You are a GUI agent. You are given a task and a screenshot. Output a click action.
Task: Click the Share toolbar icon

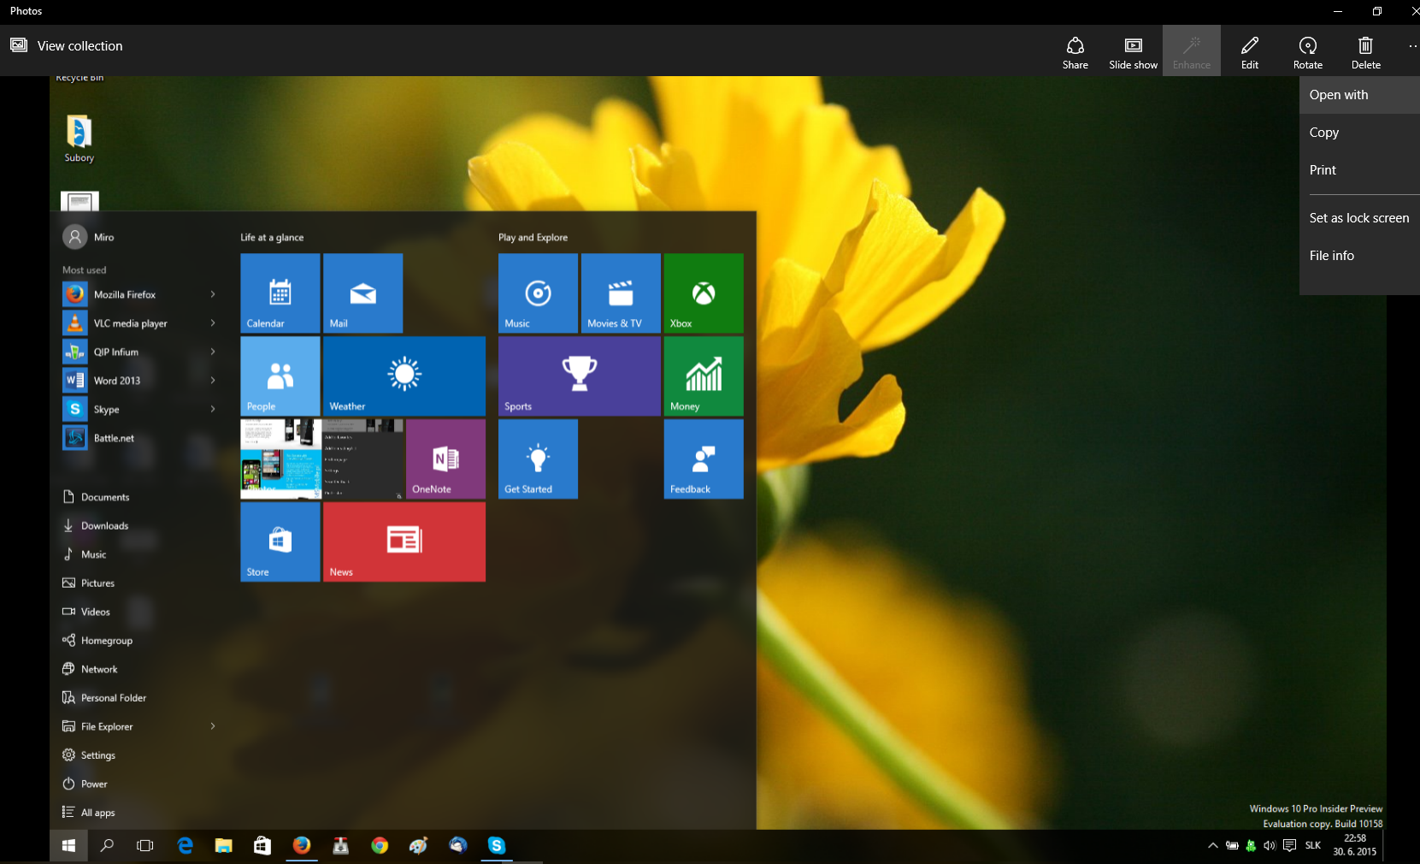[1075, 51]
